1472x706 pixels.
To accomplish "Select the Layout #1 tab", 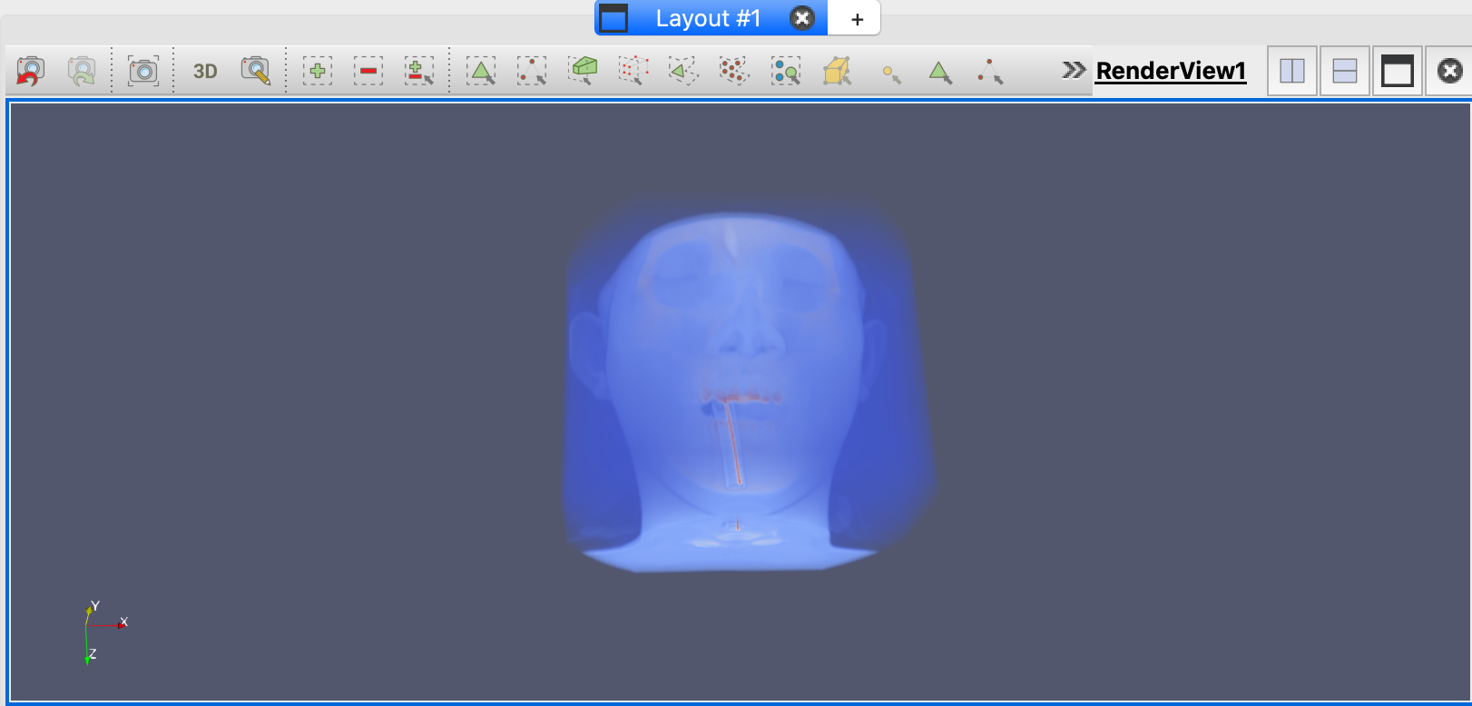I will pos(708,18).
